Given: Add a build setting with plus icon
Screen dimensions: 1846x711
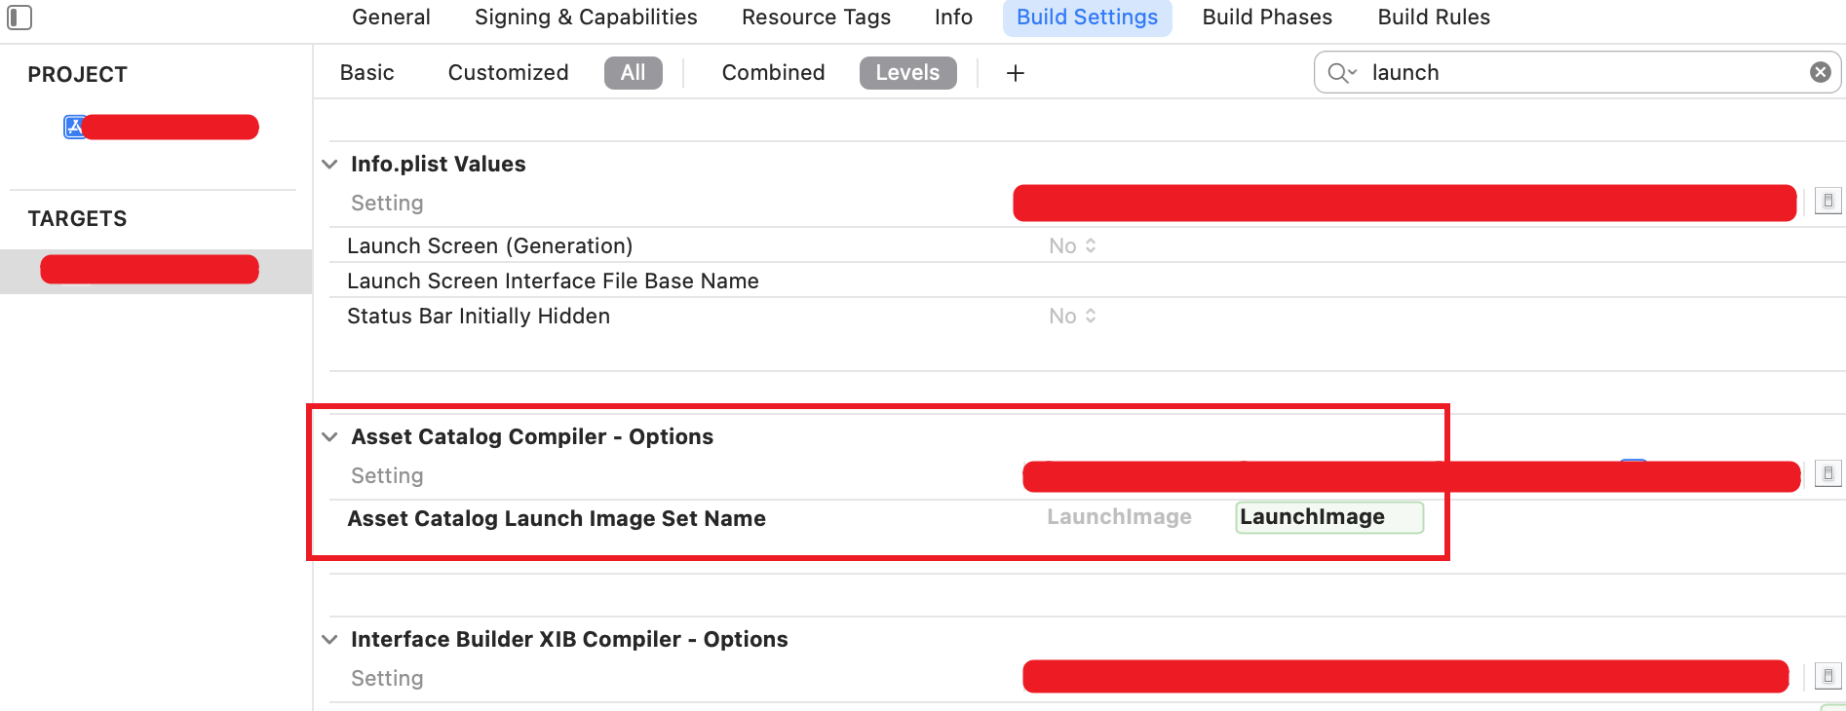Looking at the screenshot, I should (1015, 73).
